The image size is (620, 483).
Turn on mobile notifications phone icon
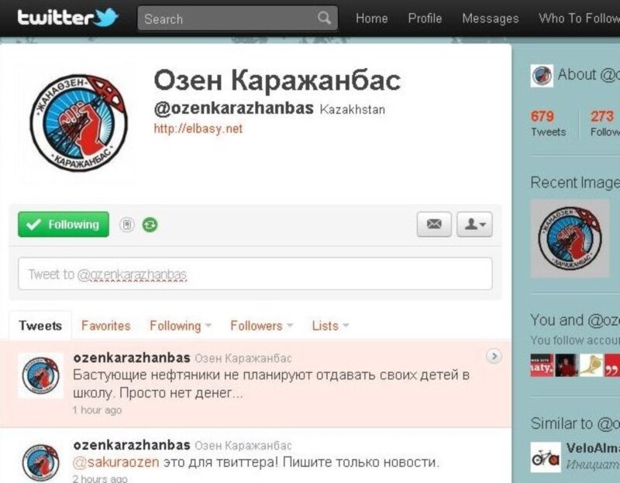127,224
